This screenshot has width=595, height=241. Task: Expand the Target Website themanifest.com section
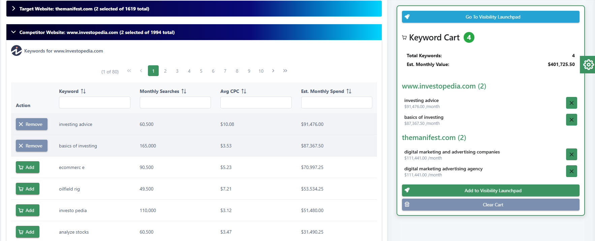tap(194, 9)
